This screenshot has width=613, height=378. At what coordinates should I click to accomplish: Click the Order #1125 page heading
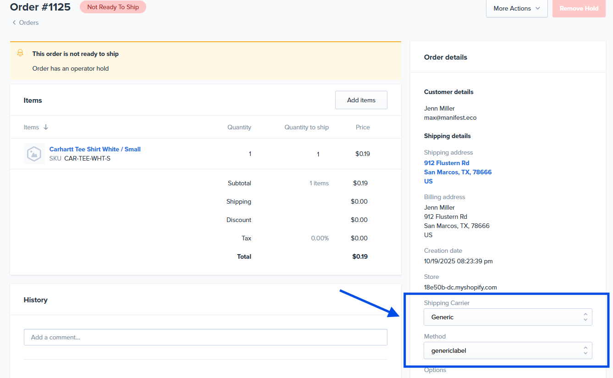tap(40, 7)
